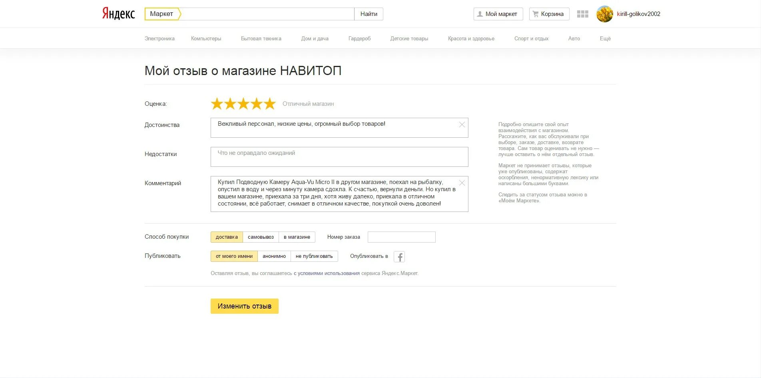Open the Бытовая техника category
Image resolution: width=761 pixels, height=378 pixels.
point(261,39)
